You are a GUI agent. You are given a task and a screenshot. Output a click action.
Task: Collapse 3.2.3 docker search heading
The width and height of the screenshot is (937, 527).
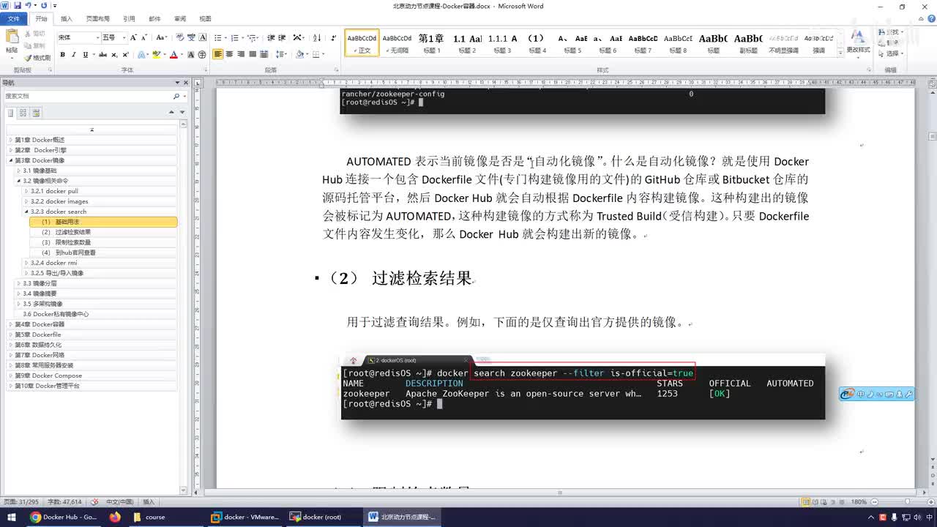click(x=27, y=212)
